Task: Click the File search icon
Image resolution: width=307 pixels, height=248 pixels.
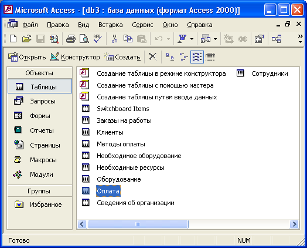Action: [54, 39]
